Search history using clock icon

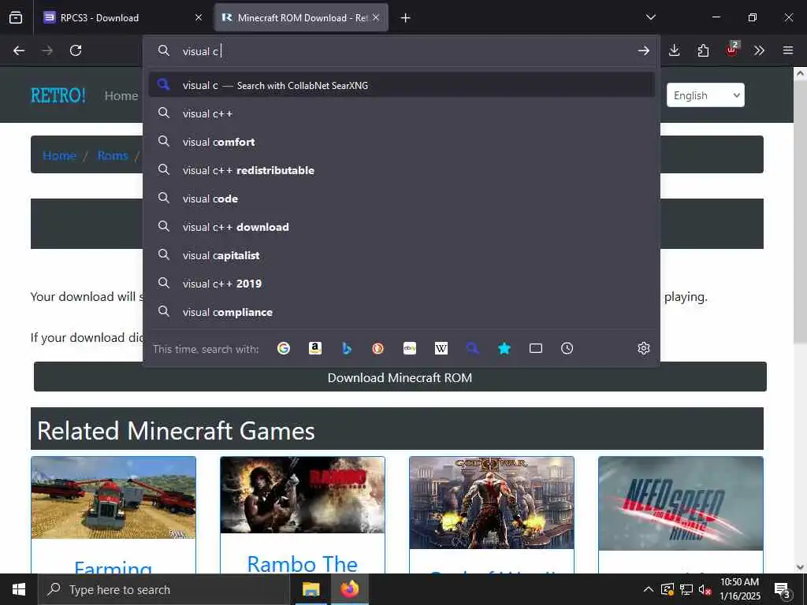click(x=567, y=348)
